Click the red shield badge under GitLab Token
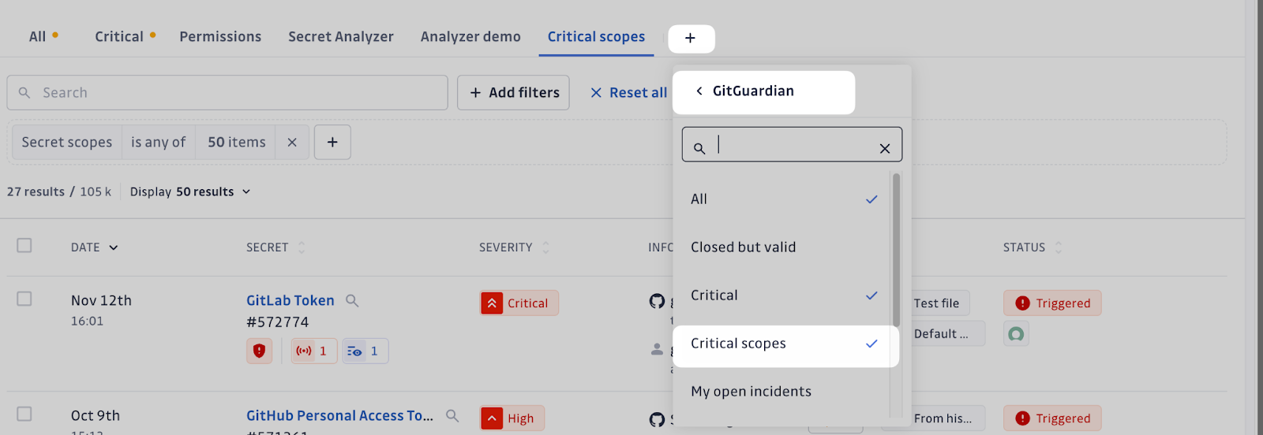This screenshot has width=1263, height=435. click(260, 351)
